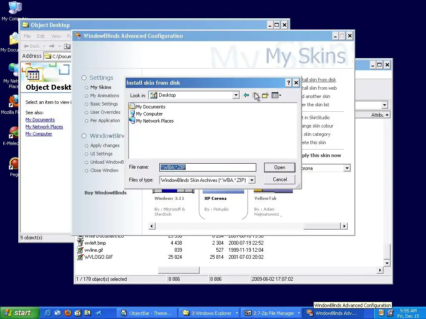Expand the 2 7-Zip File Manager taskbar group
The width and height of the screenshot is (426, 319).
coord(299,313)
